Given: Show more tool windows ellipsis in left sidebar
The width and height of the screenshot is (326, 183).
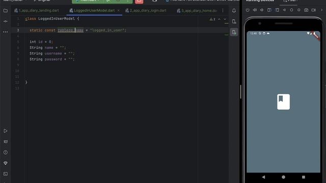Looking at the screenshot, I should [x=6, y=32].
